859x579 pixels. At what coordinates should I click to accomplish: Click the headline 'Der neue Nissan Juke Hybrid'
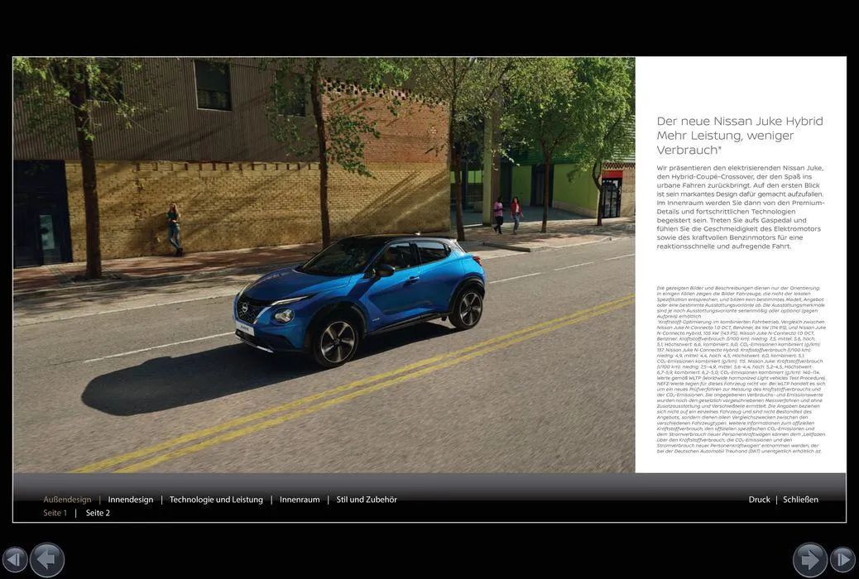(739, 122)
